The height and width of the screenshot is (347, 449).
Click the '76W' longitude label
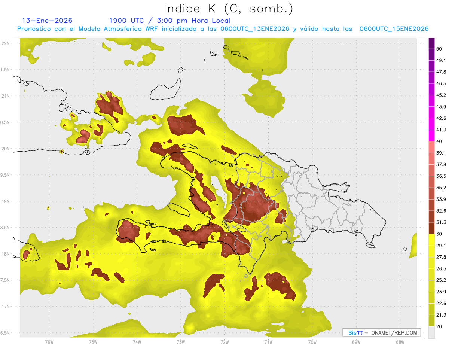click(49, 342)
